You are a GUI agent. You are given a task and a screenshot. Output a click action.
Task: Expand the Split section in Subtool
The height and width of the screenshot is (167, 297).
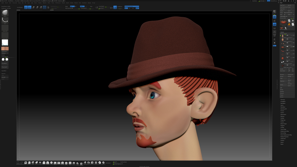pyautogui.click(x=281, y=88)
